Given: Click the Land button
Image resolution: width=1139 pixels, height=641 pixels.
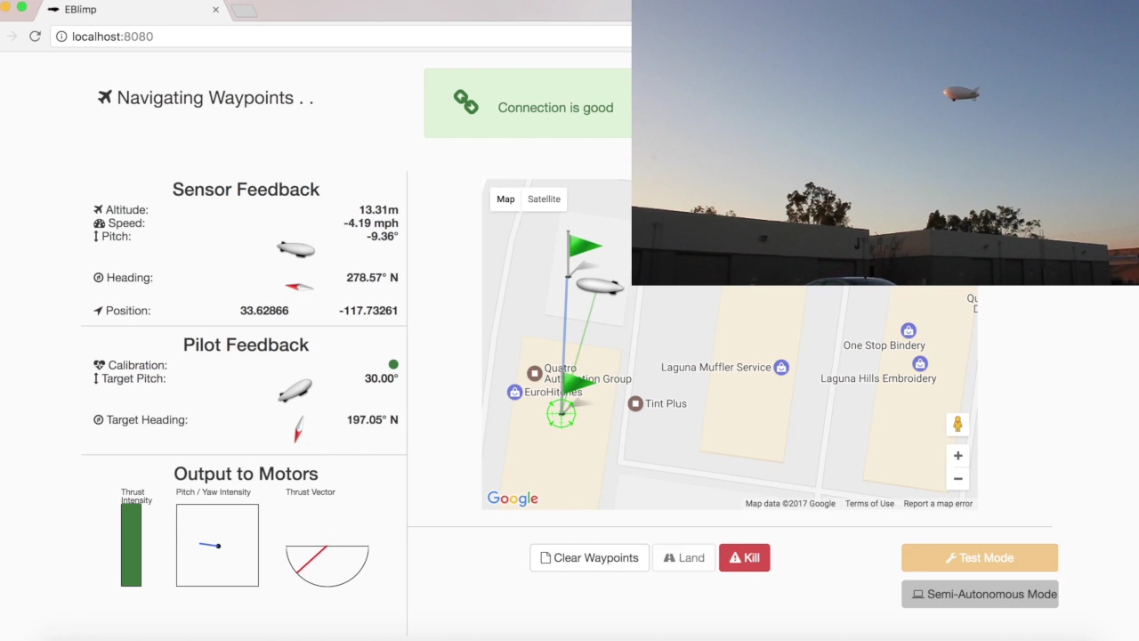Looking at the screenshot, I should click(x=683, y=557).
